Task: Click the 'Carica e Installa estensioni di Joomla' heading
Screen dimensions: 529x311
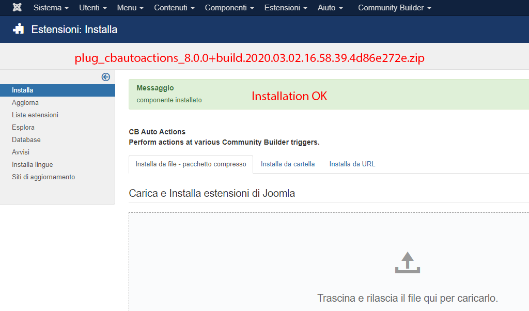Action: pyautogui.click(x=212, y=193)
